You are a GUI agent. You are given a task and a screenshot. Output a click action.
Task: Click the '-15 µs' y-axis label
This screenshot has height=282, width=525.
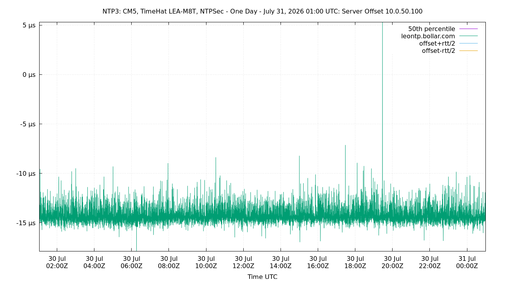pos(26,223)
